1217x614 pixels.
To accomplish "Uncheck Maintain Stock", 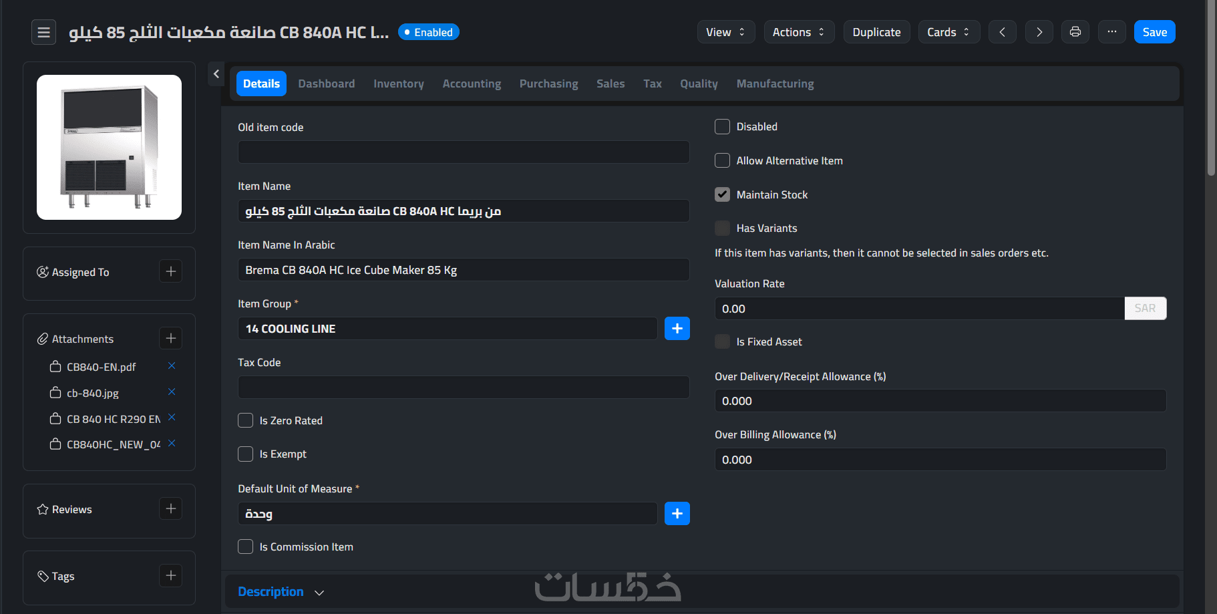I will 722,194.
